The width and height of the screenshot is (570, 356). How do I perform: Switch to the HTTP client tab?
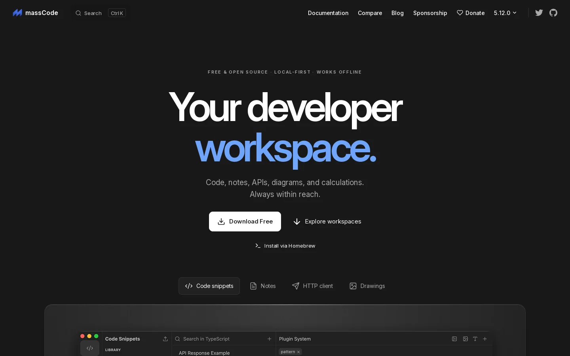[x=313, y=286]
